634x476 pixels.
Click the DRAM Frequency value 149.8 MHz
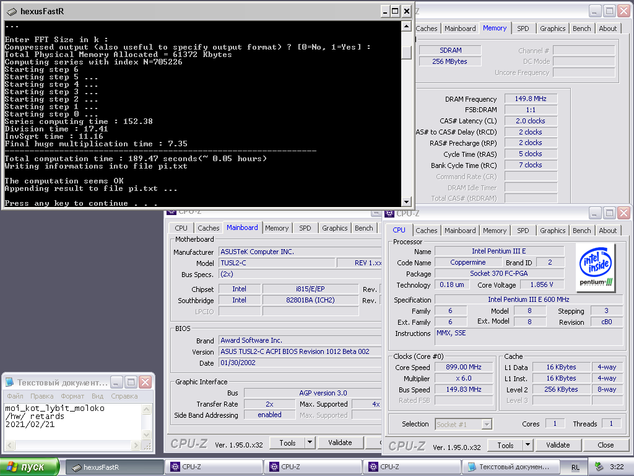coord(531,99)
